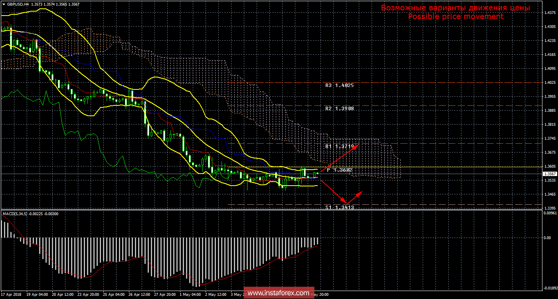Image resolution: width=558 pixels, height=299 pixels.
Task: Click the 1.3745 price axis label
Action: pos(550,139)
